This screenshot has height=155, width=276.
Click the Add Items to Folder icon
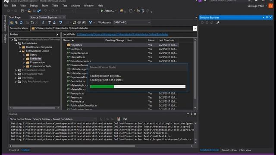tap(32, 22)
